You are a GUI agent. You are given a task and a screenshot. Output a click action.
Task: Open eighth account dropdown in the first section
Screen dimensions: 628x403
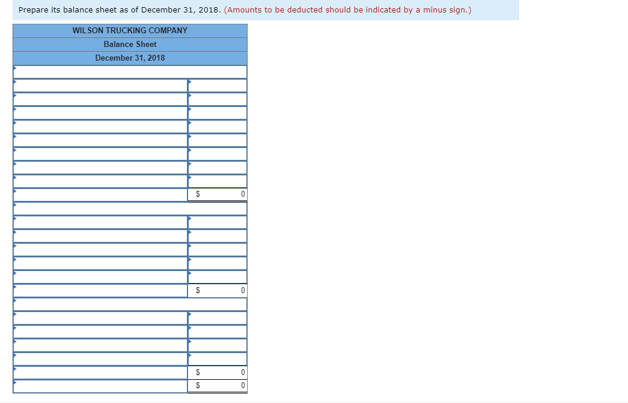click(101, 181)
